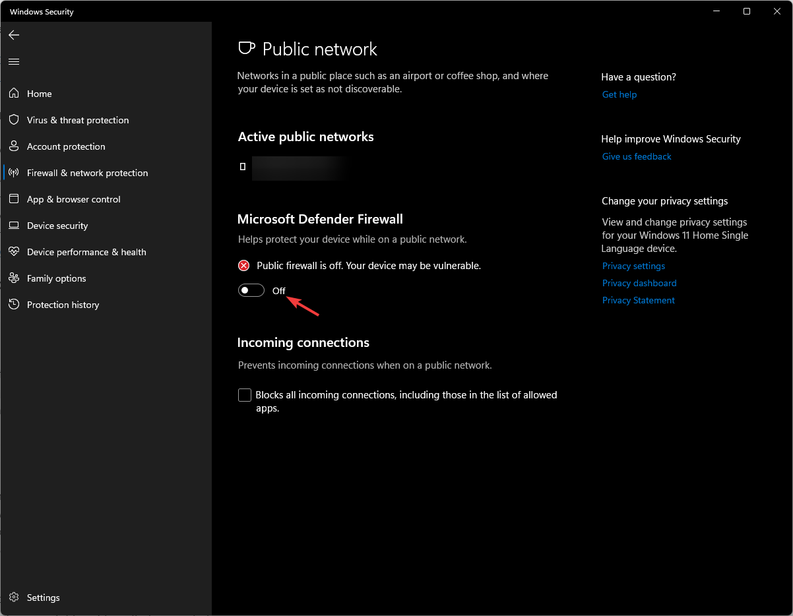This screenshot has height=616, width=793.
Task: Maximize the Windows Security window
Action: coord(747,11)
